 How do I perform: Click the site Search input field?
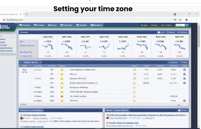[x=180, y=25]
